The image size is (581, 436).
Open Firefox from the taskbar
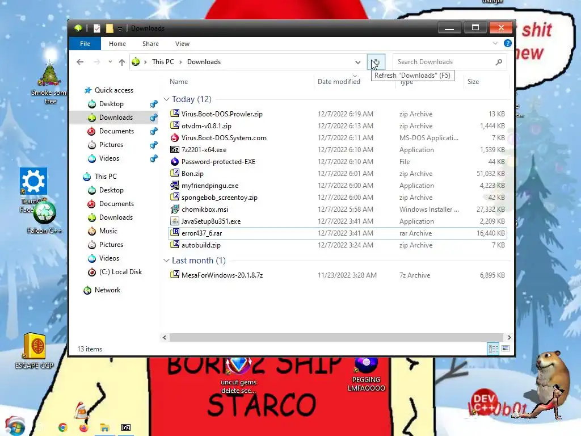click(84, 427)
